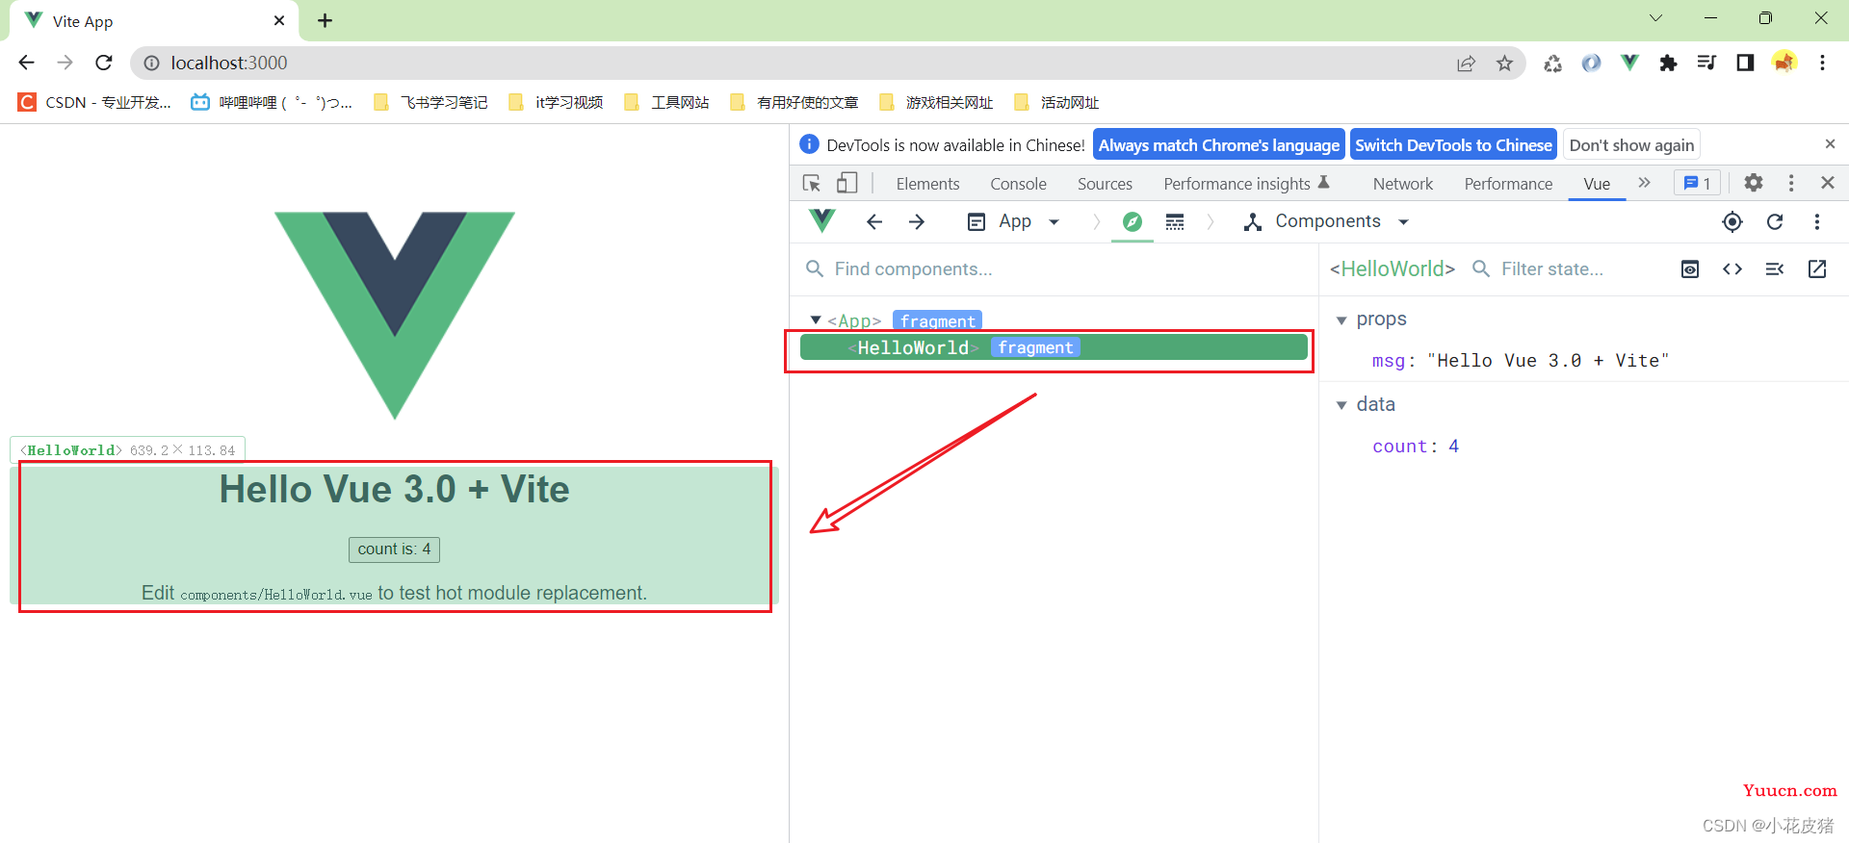
Task: Open the timeline icon in Vue DevTools
Action: [1175, 222]
